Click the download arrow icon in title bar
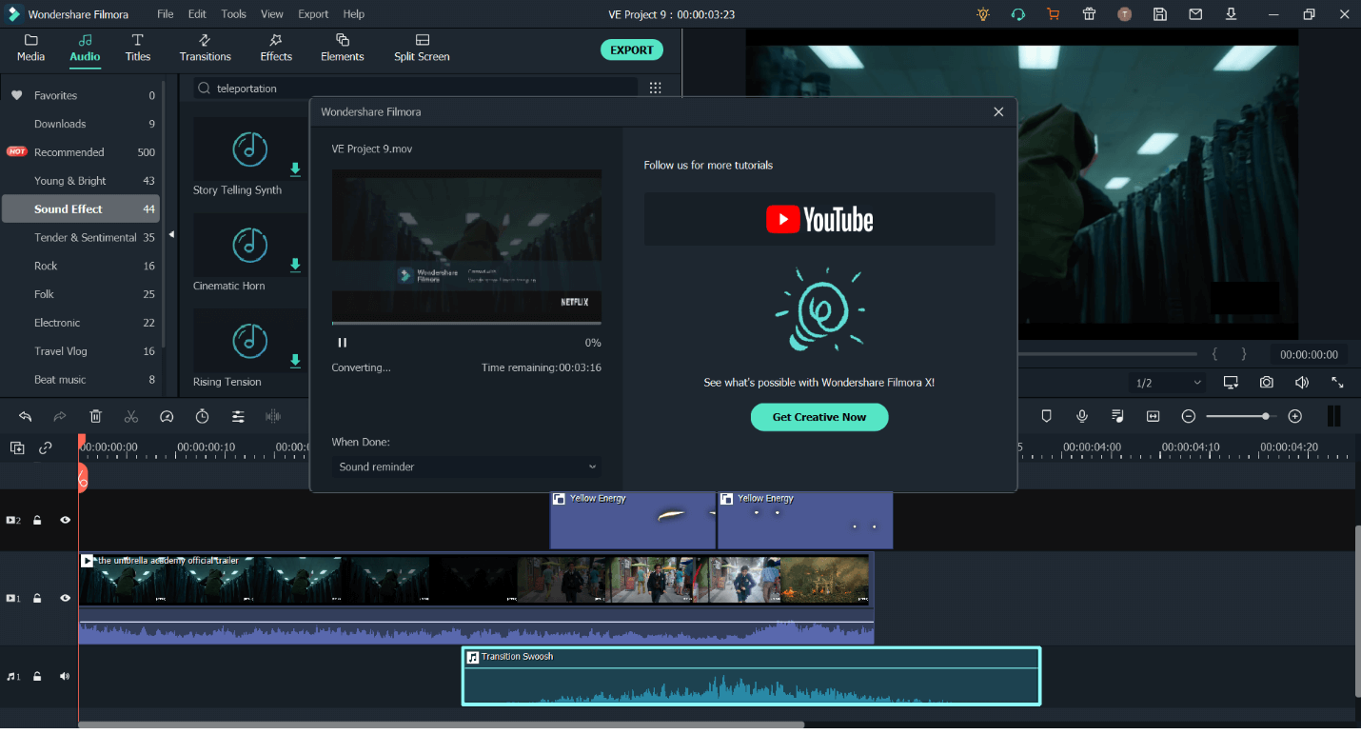The image size is (1361, 734). coord(1231,14)
